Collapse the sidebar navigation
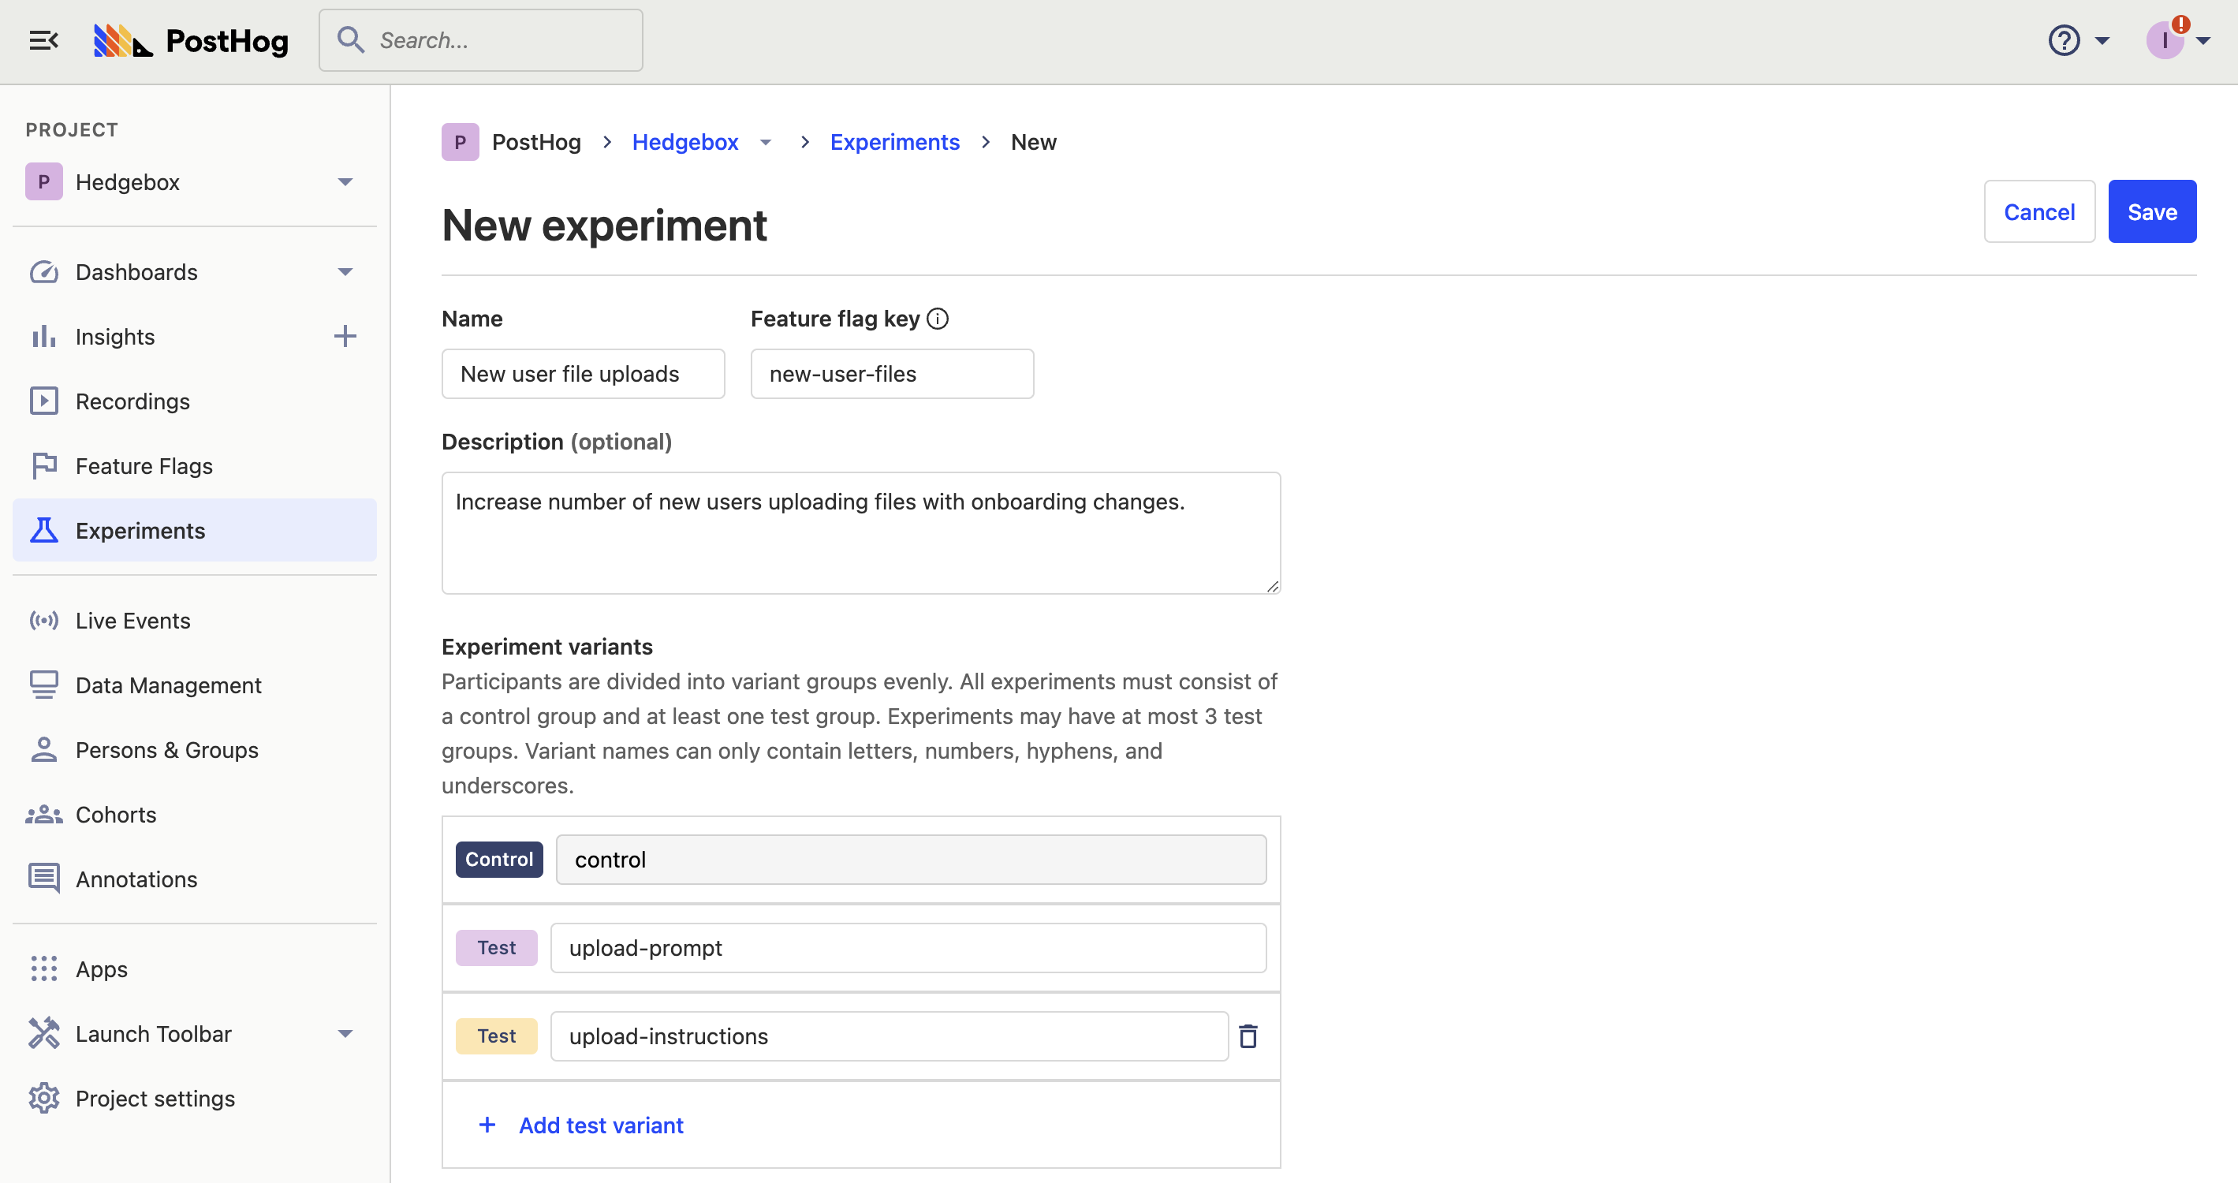The height and width of the screenshot is (1183, 2238). point(43,40)
